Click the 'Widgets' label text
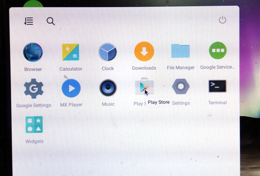Image resolution: width=260 pixels, height=176 pixels. 34,141
